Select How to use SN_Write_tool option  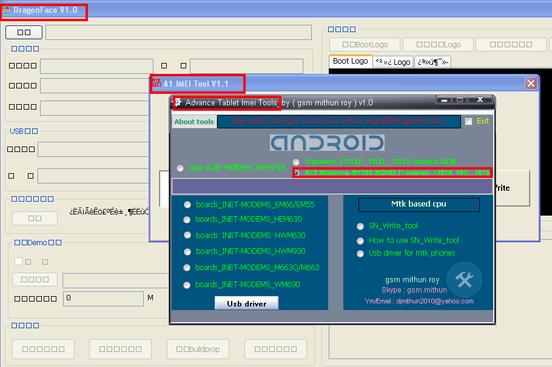(360, 241)
